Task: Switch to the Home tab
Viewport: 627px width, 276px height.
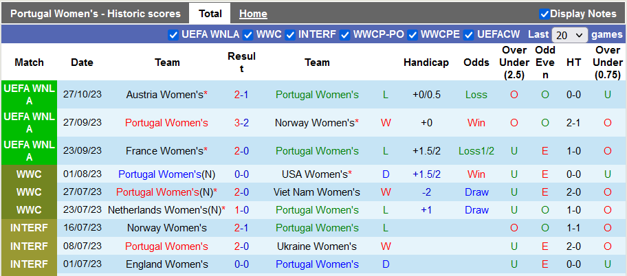Action: pos(253,14)
